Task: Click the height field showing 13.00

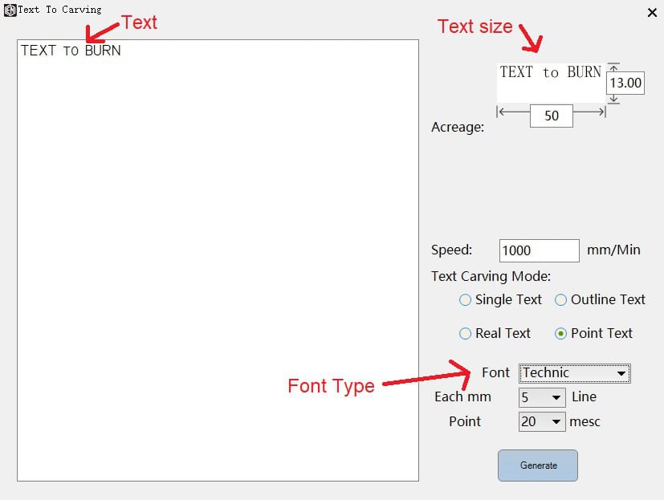Action: pyautogui.click(x=625, y=83)
